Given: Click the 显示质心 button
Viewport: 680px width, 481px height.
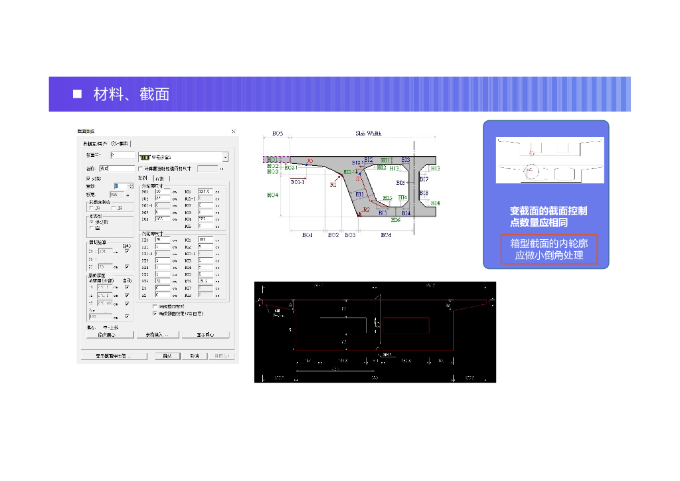Looking at the screenshot, I should point(206,335).
